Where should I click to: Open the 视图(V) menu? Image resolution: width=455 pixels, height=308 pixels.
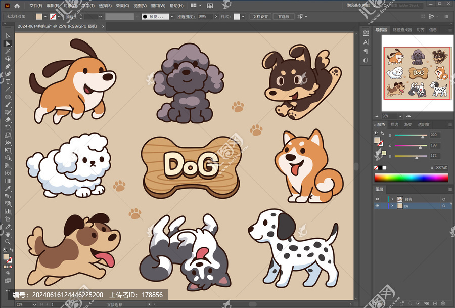pyautogui.click(x=140, y=6)
